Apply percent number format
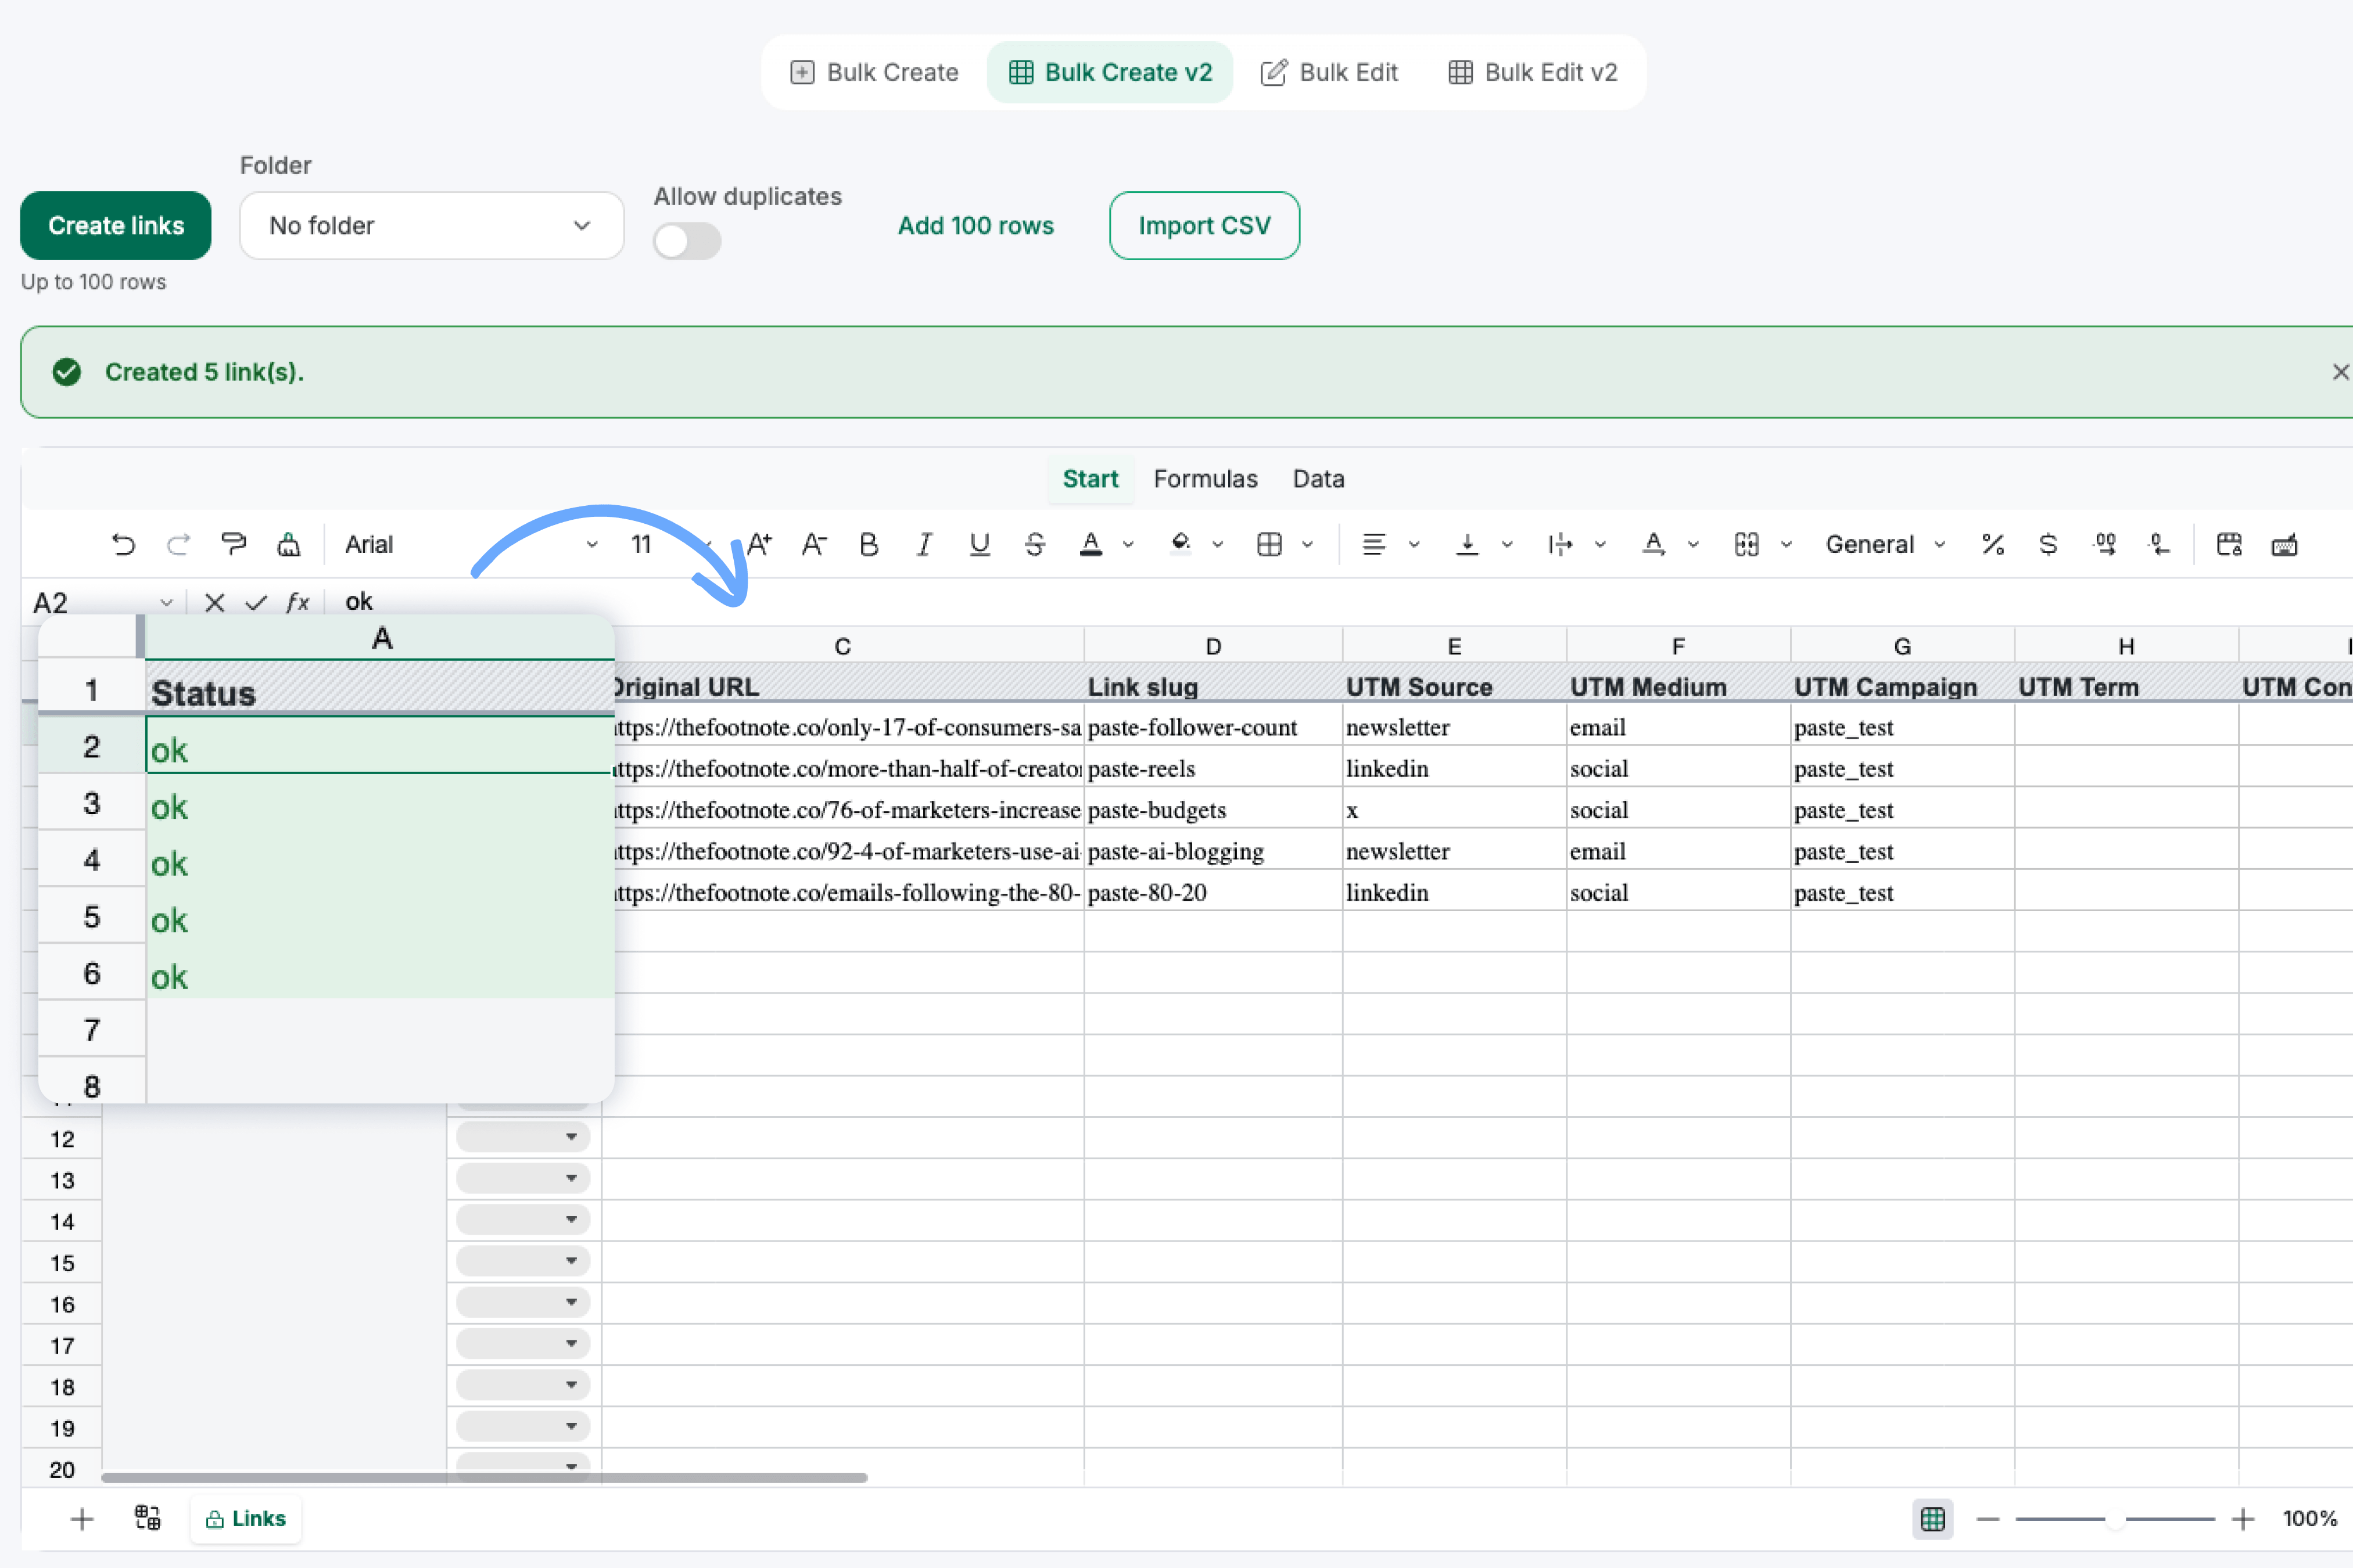 (x=1992, y=544)
